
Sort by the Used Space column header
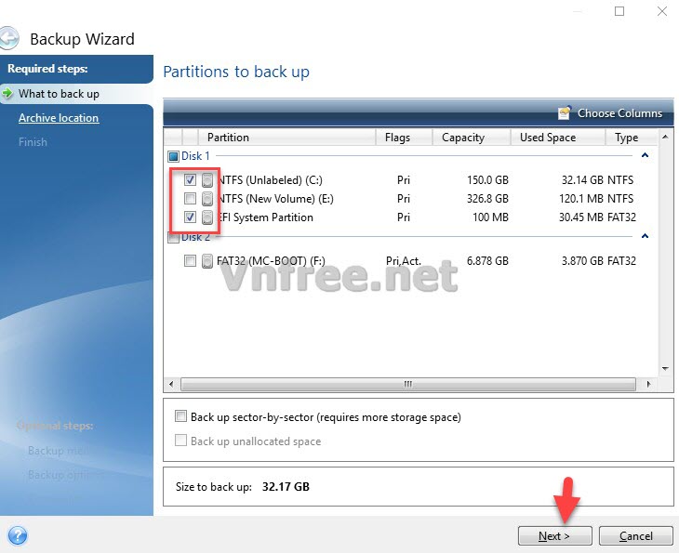pyautogui.click(x=558, y=138)
